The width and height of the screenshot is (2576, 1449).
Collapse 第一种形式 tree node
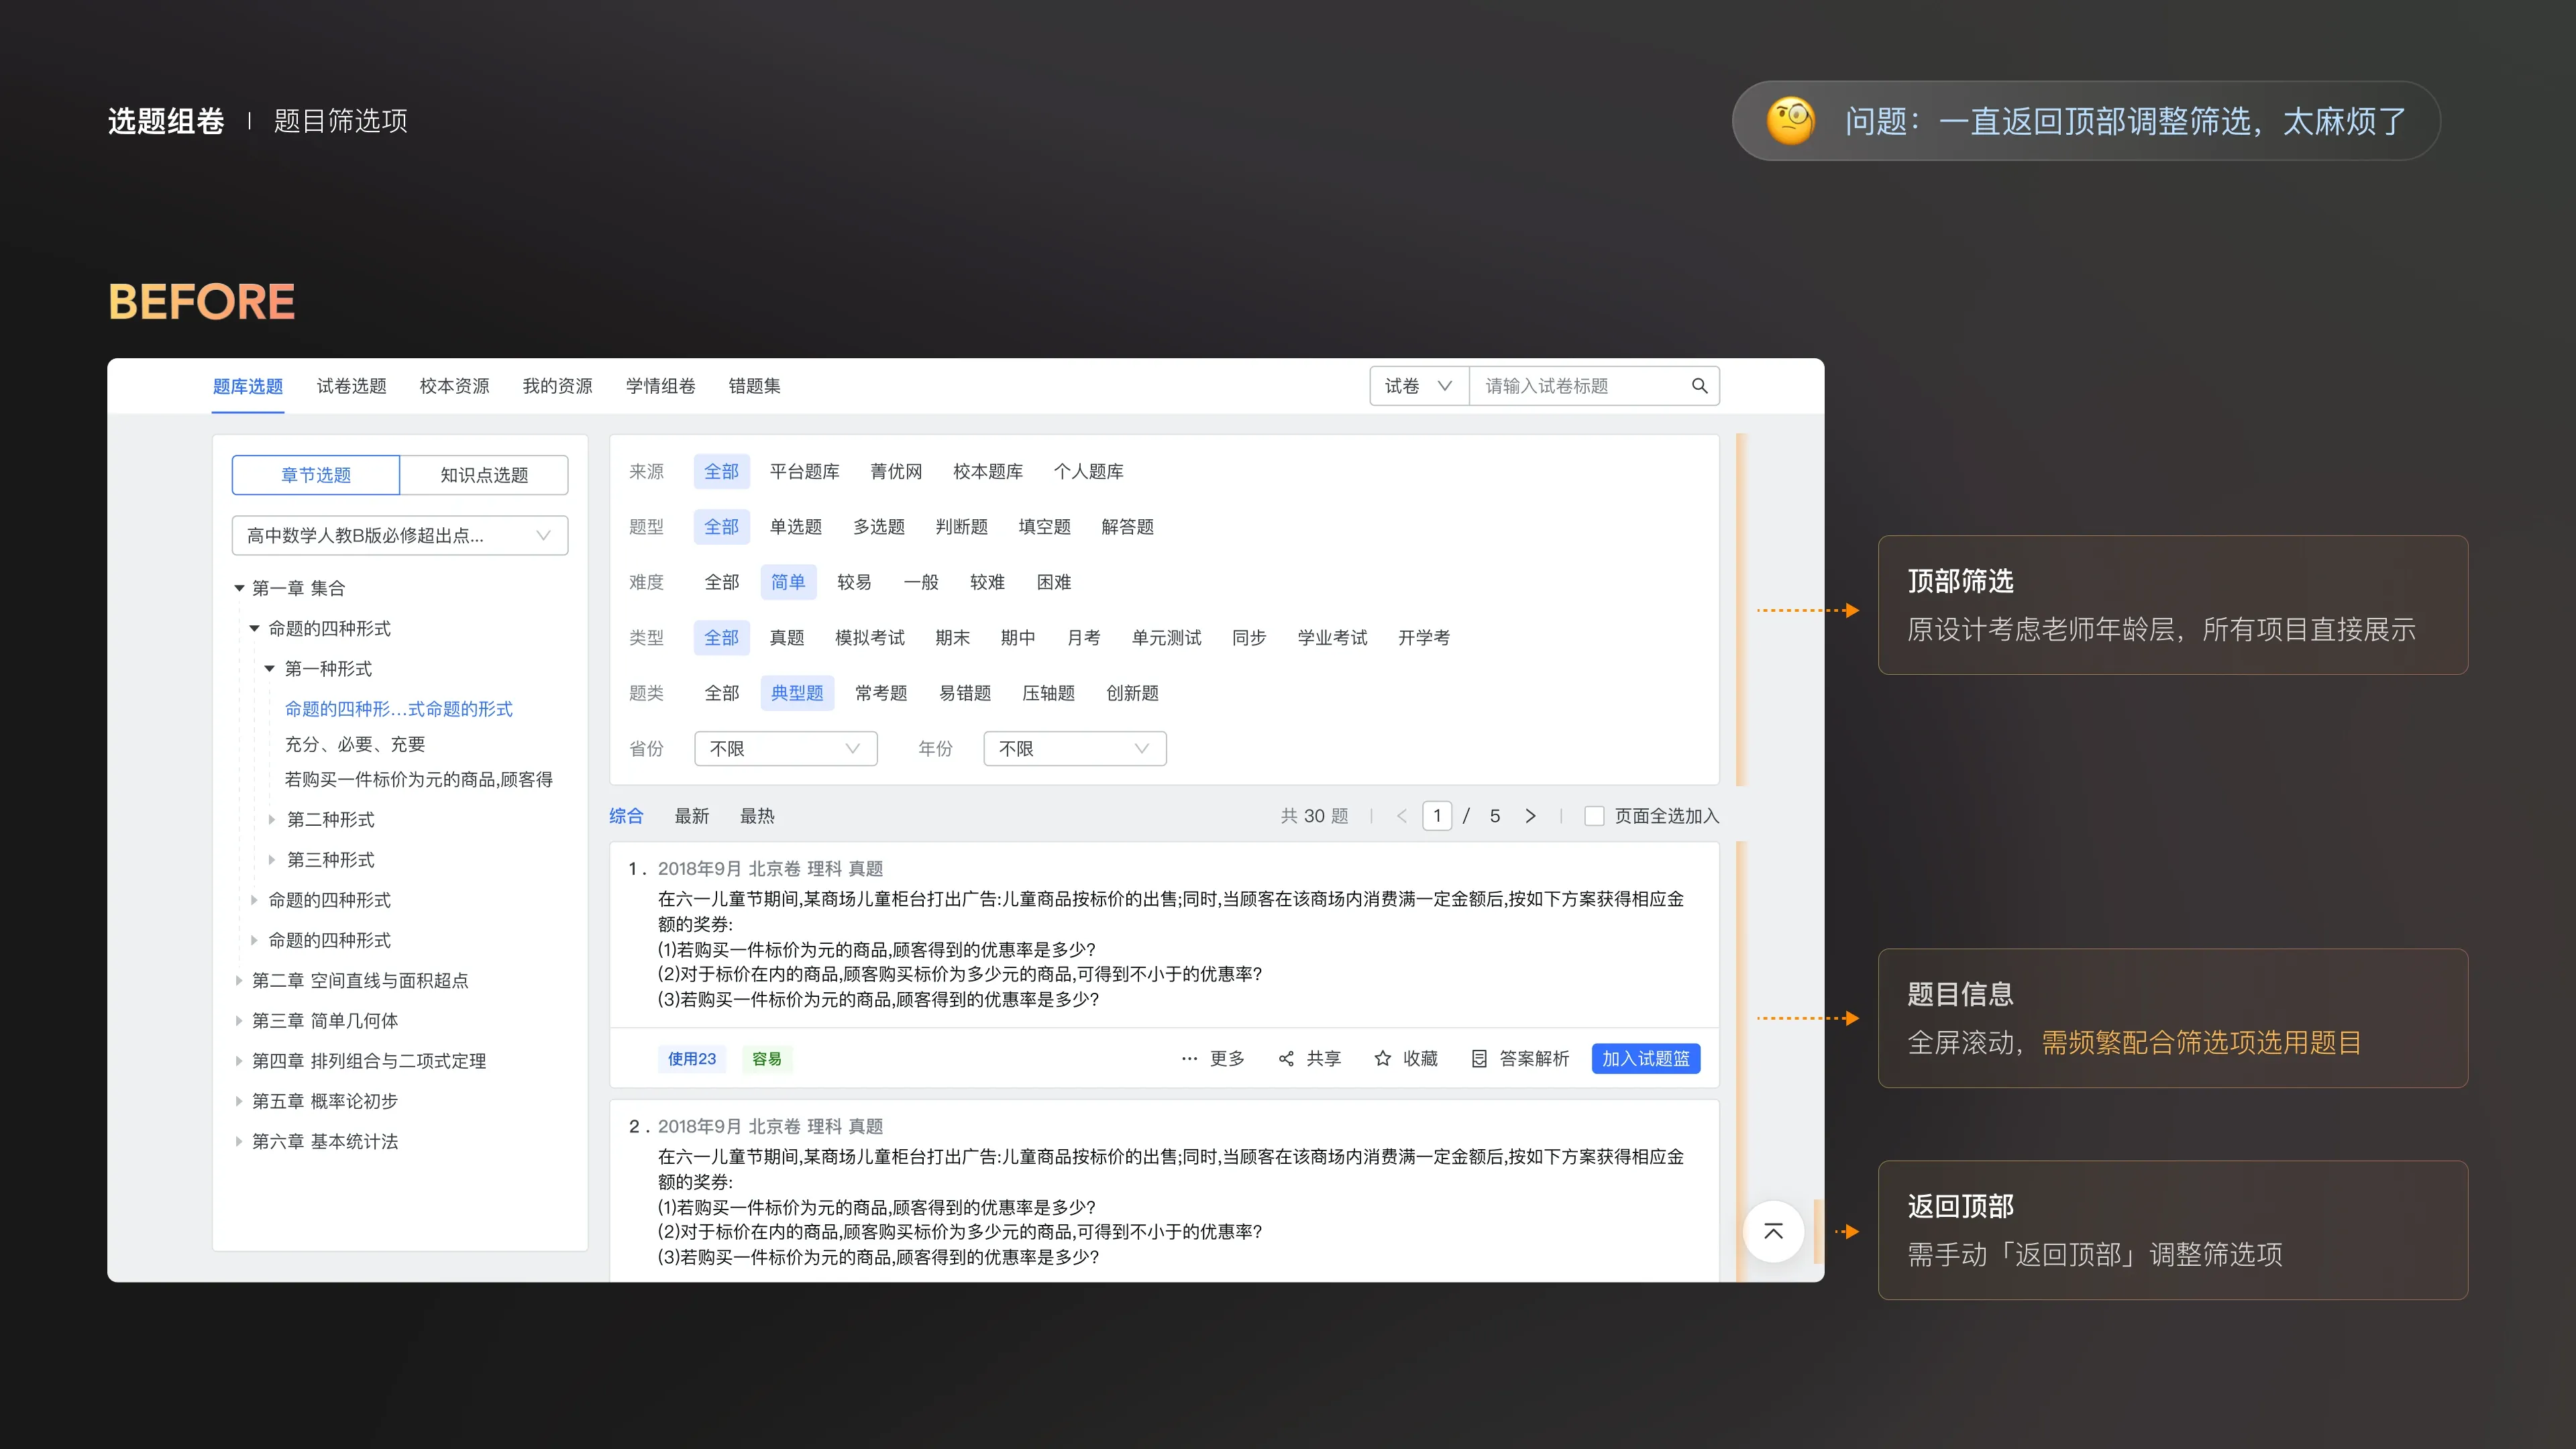tap(269, 669)
